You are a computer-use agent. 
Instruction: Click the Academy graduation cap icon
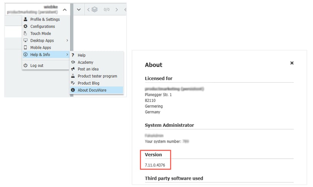tap(73, 62)
